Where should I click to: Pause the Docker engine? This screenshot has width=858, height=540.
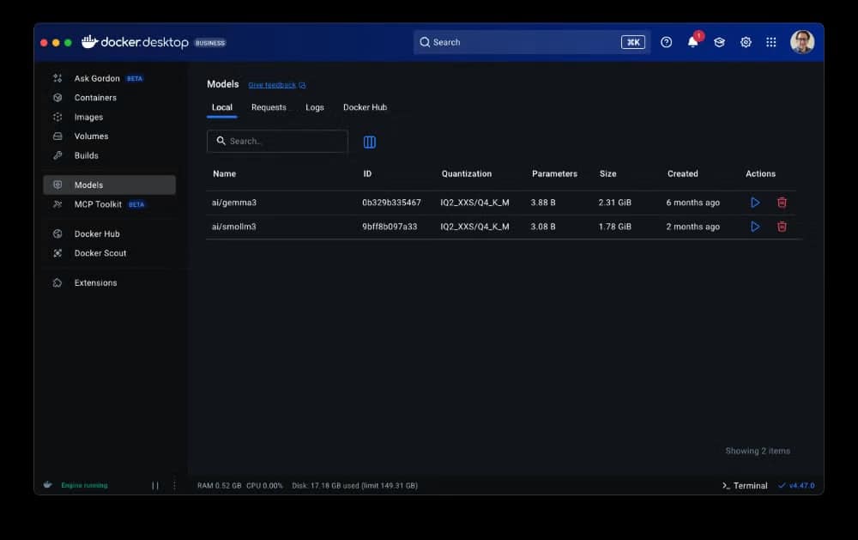(155, 485)
